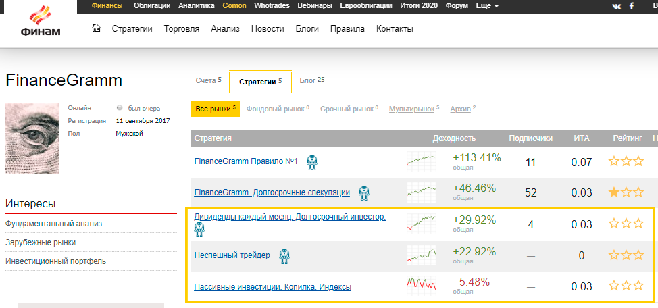
Task: Select the Срочный рынок filter
Action: click(349, 109)
